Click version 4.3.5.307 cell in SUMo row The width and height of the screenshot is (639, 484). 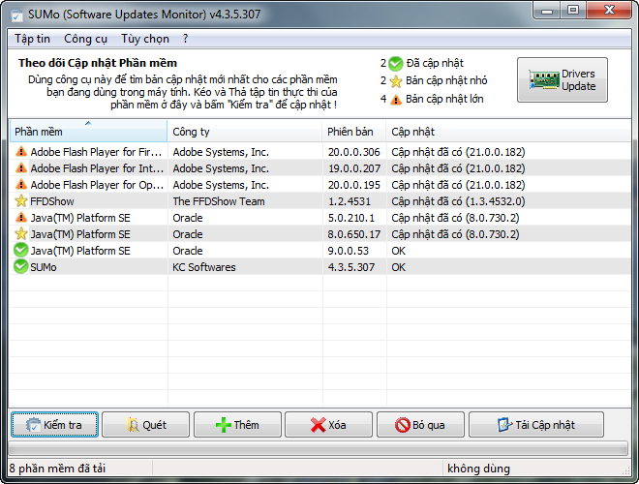350,267
